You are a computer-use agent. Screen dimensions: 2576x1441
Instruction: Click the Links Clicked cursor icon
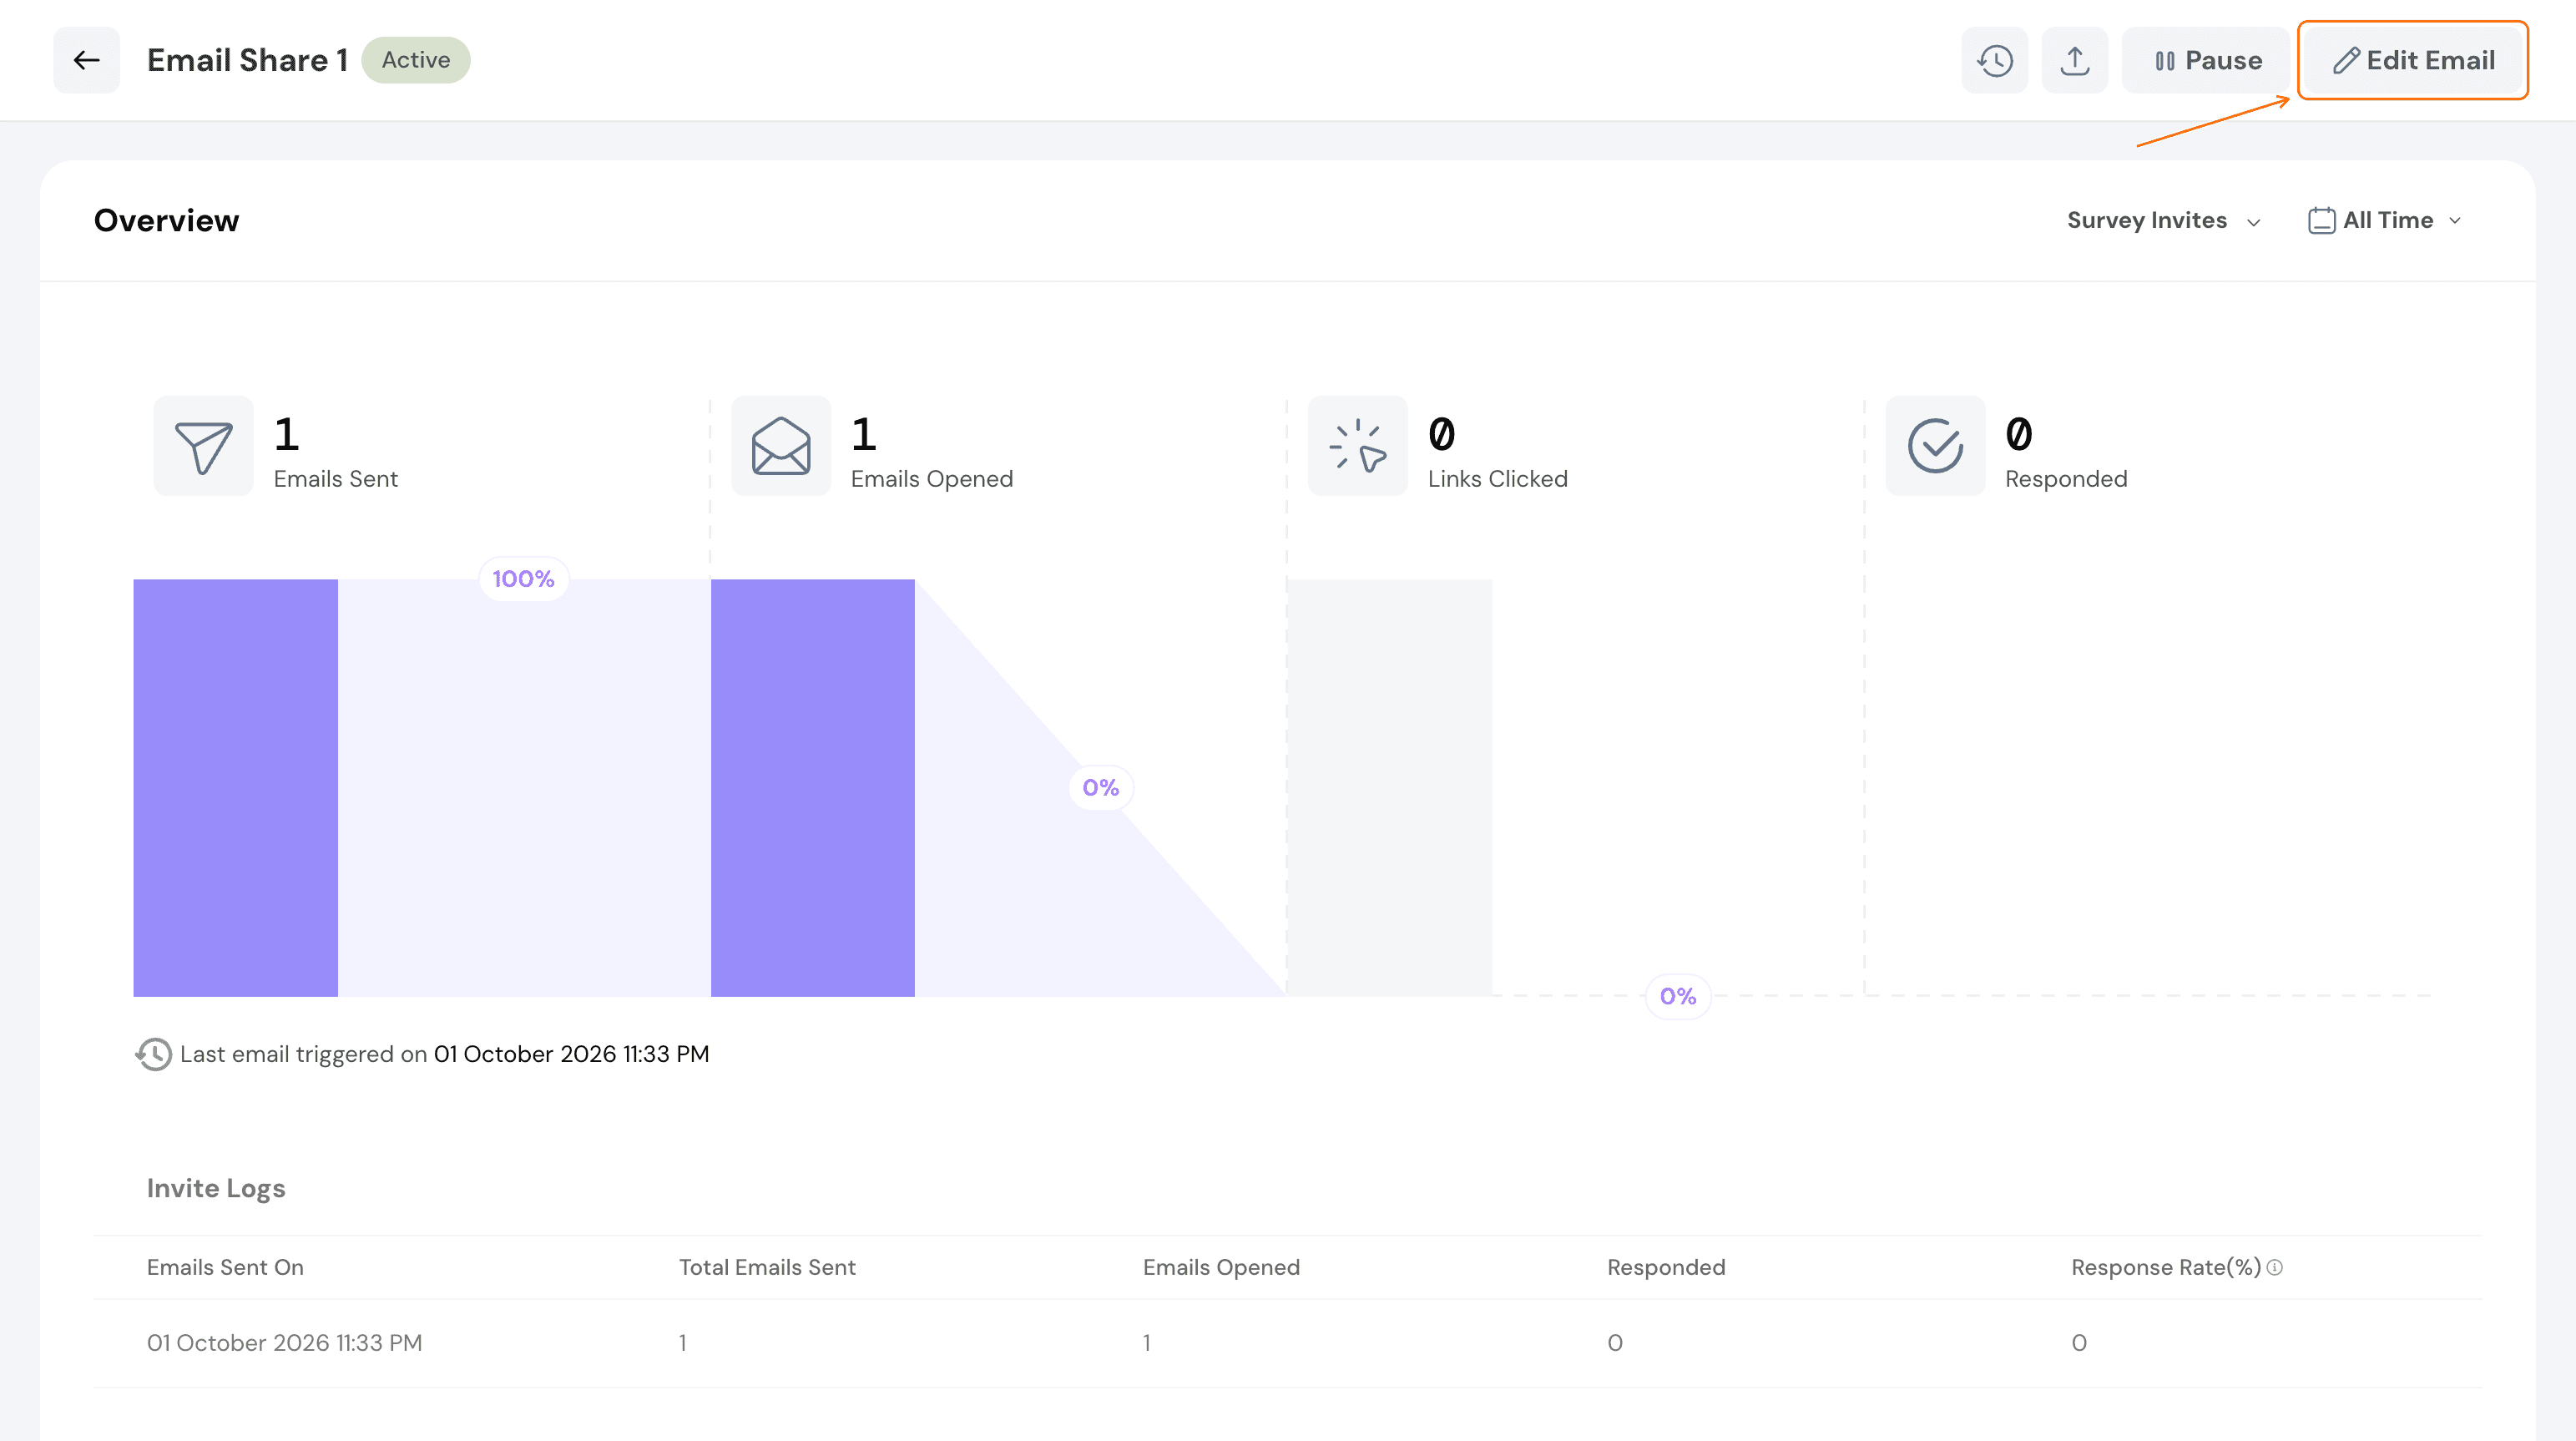click(x=1358, y=446)
